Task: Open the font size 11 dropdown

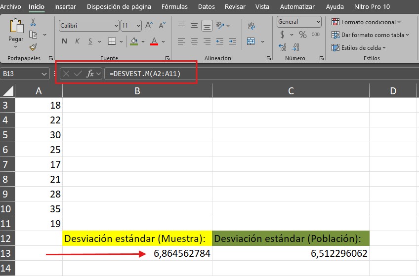Action: (x=138, y=26)
